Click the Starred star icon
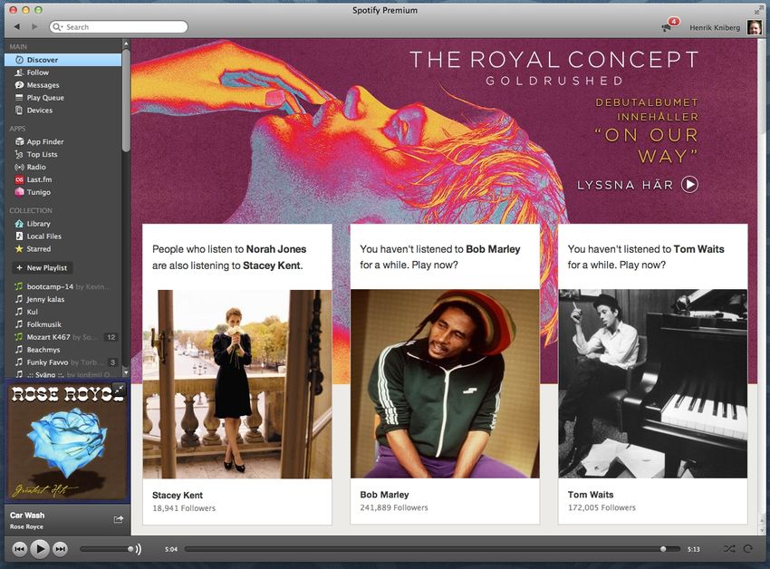The image size is (770, 569). pyautogui.click(x=19, y=249)
